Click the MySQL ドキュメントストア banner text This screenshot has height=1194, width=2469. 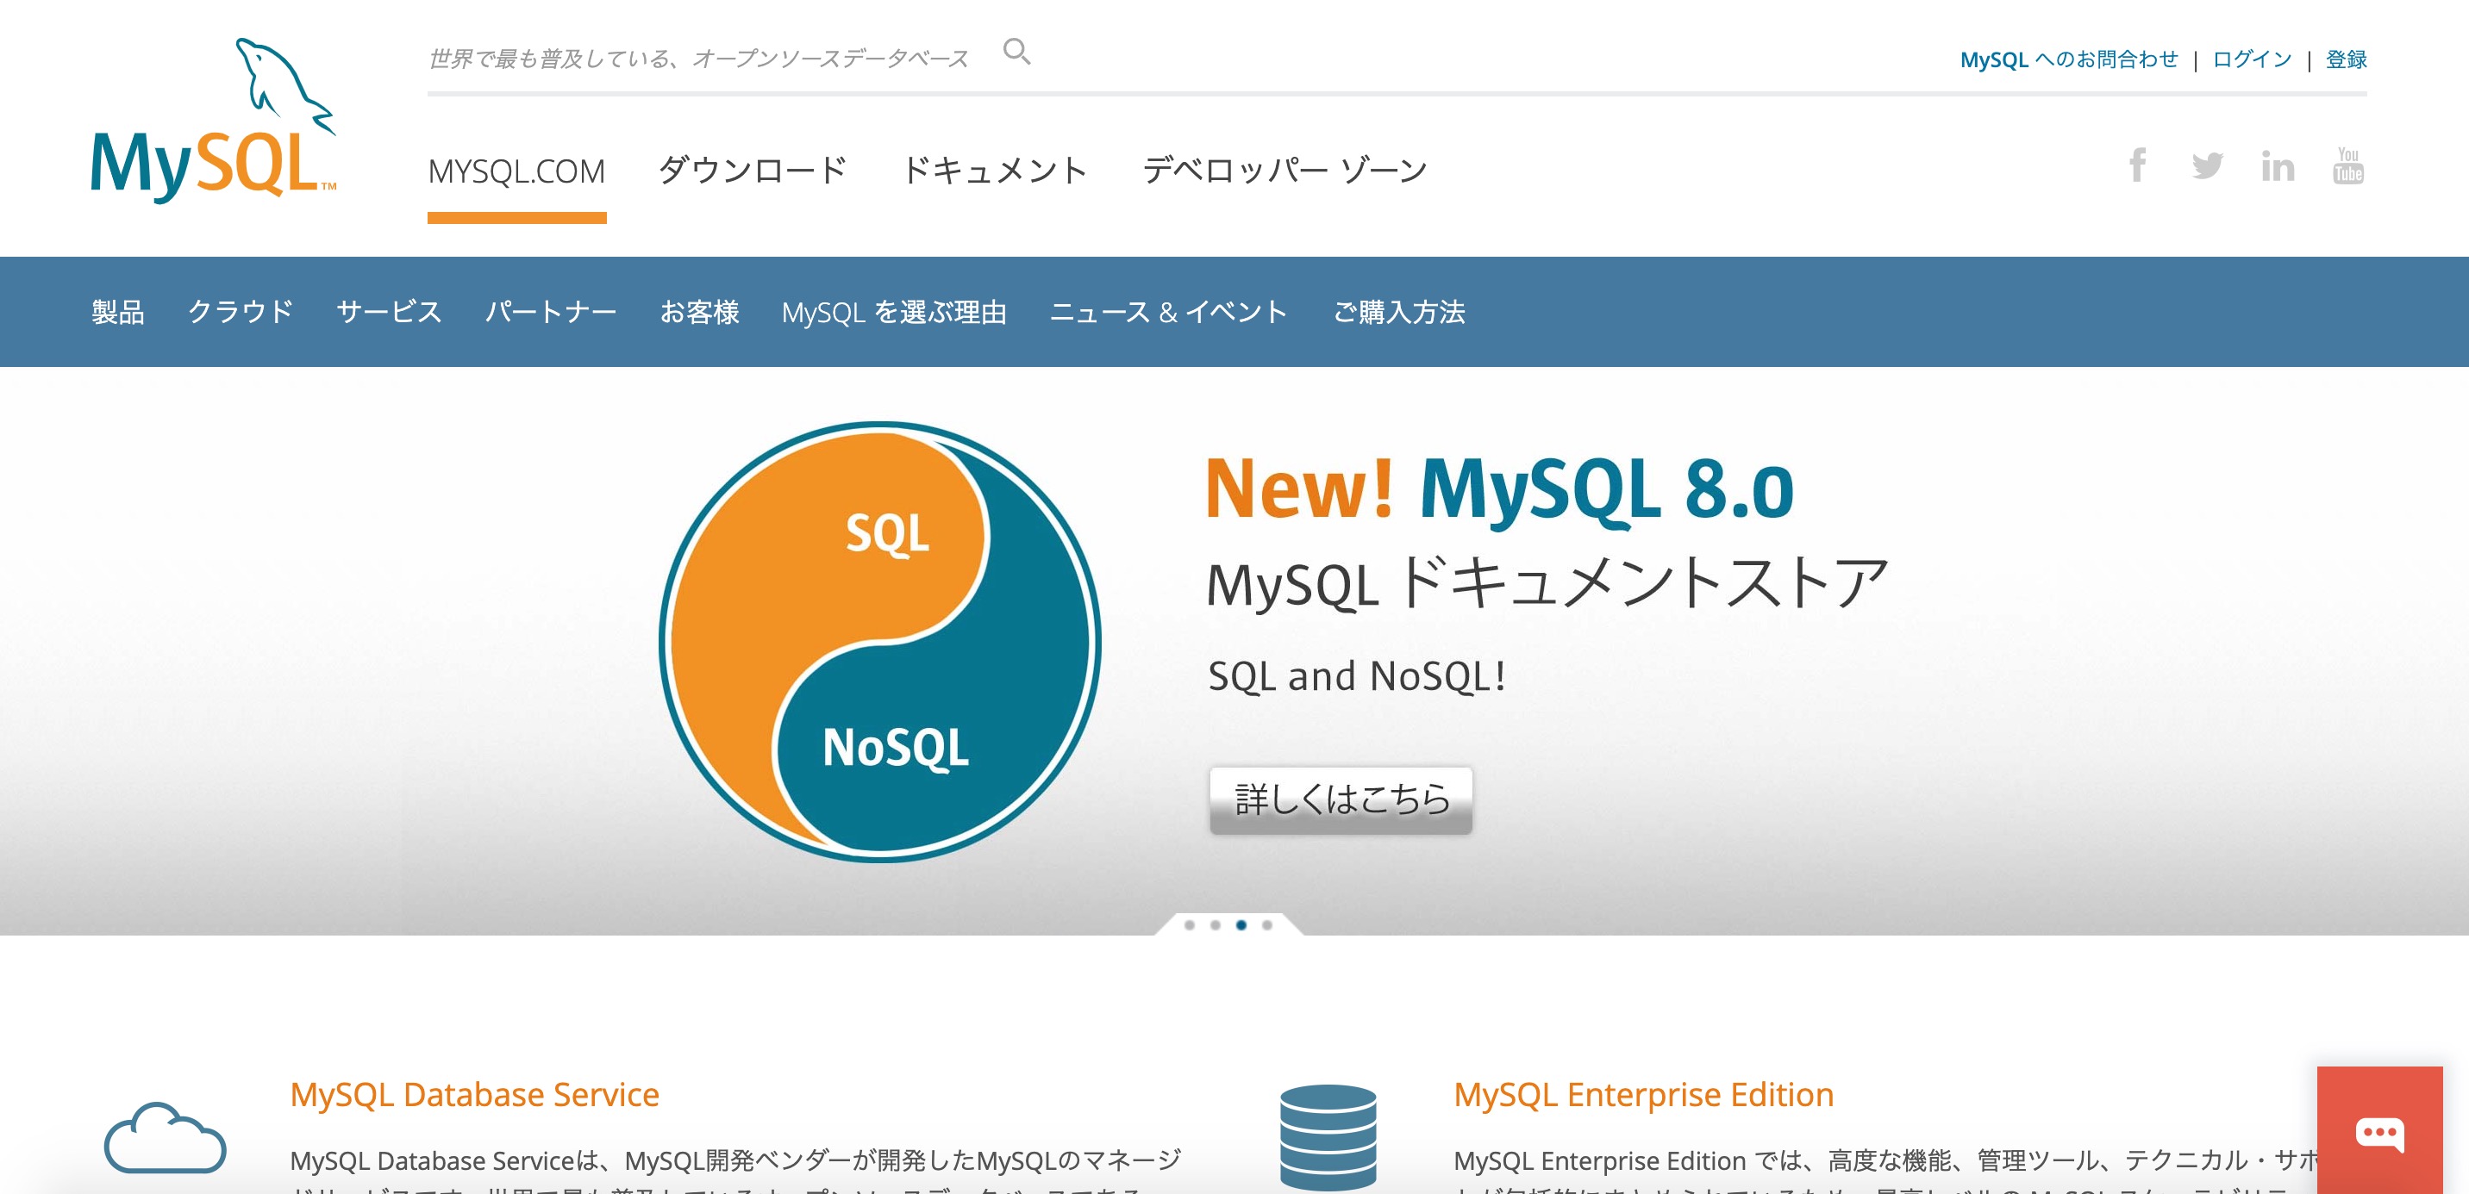[x=1547, y=582]
